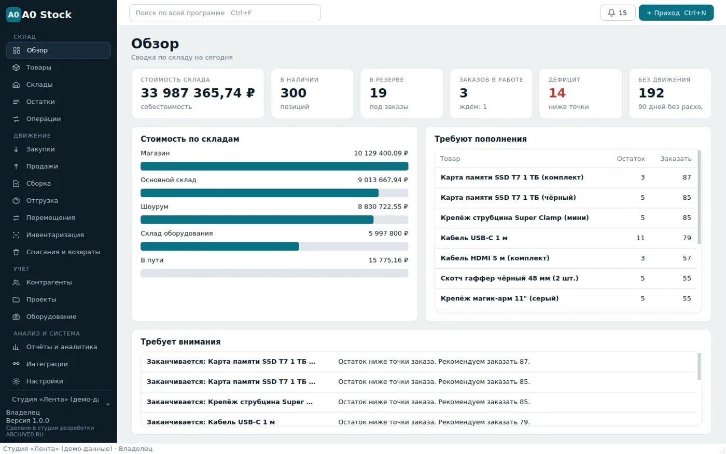The height and width of the screenshot is (454, 726).
Task: Click the + Приход button
Action: point(676,12)
